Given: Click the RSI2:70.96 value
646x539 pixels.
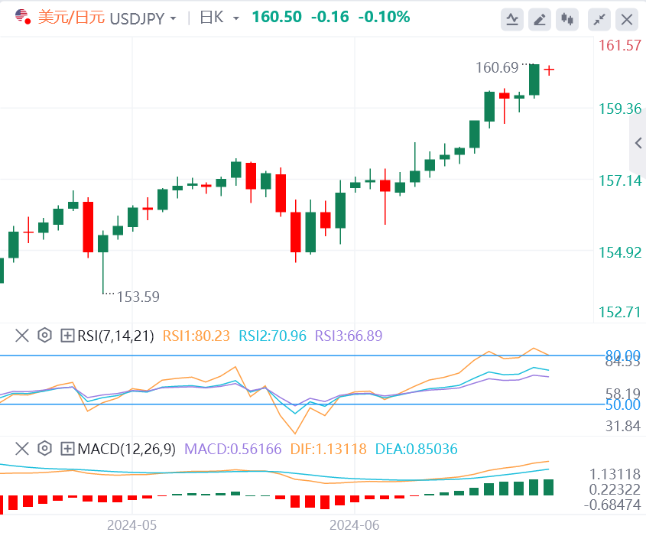Looking at the screenshot, I should pyautogui.click(x=273, y=336).
